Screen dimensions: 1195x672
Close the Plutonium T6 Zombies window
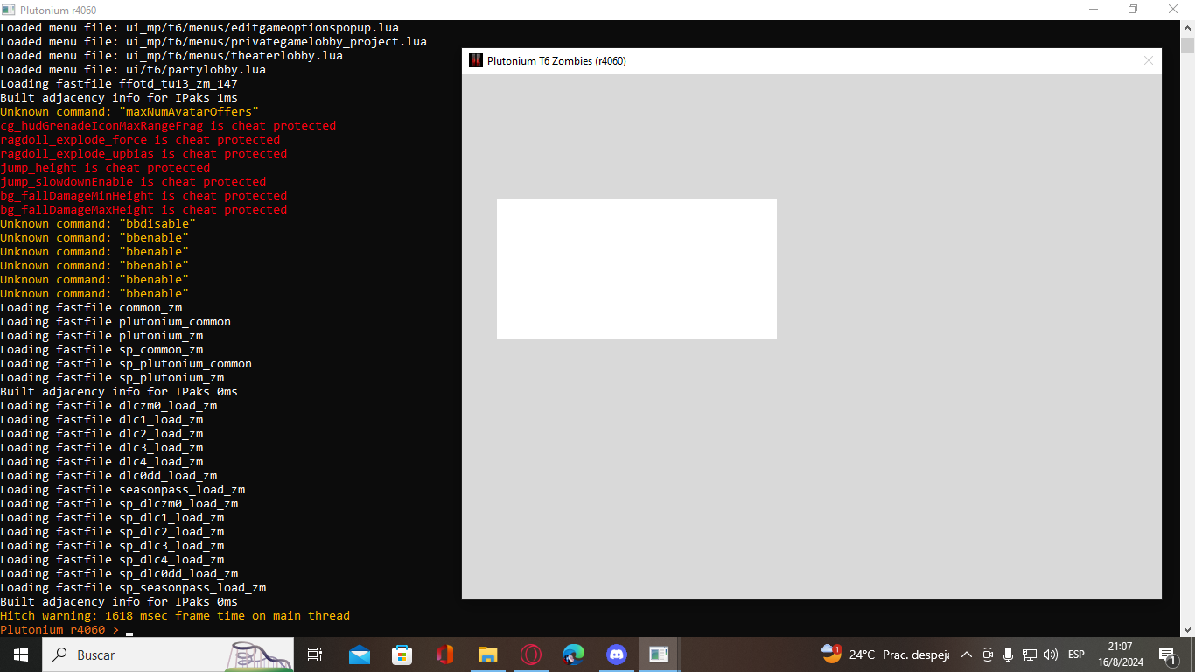click(1149, 61)
